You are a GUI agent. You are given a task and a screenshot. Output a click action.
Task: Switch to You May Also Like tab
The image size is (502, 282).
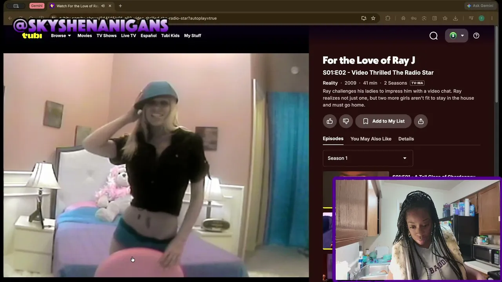[371, 139]
